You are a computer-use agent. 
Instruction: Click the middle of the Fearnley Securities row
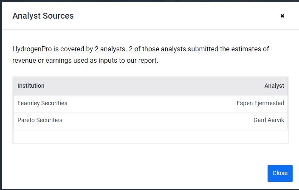click(151, 103)
